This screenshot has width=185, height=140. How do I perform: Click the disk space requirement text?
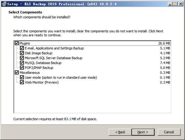point(55,119)
